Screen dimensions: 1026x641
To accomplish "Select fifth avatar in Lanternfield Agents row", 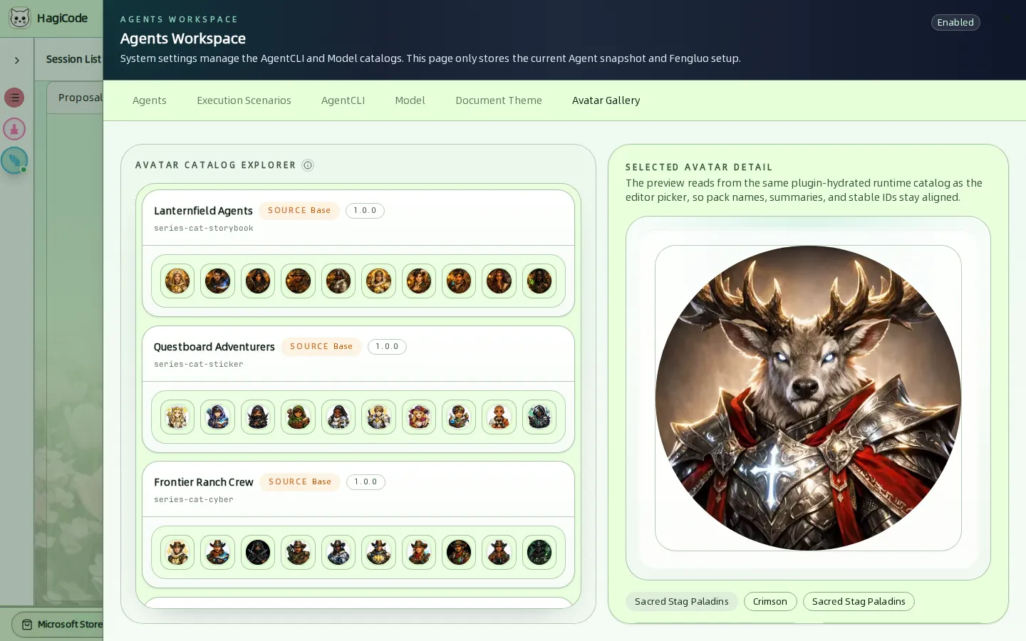I will pos(338,281).
